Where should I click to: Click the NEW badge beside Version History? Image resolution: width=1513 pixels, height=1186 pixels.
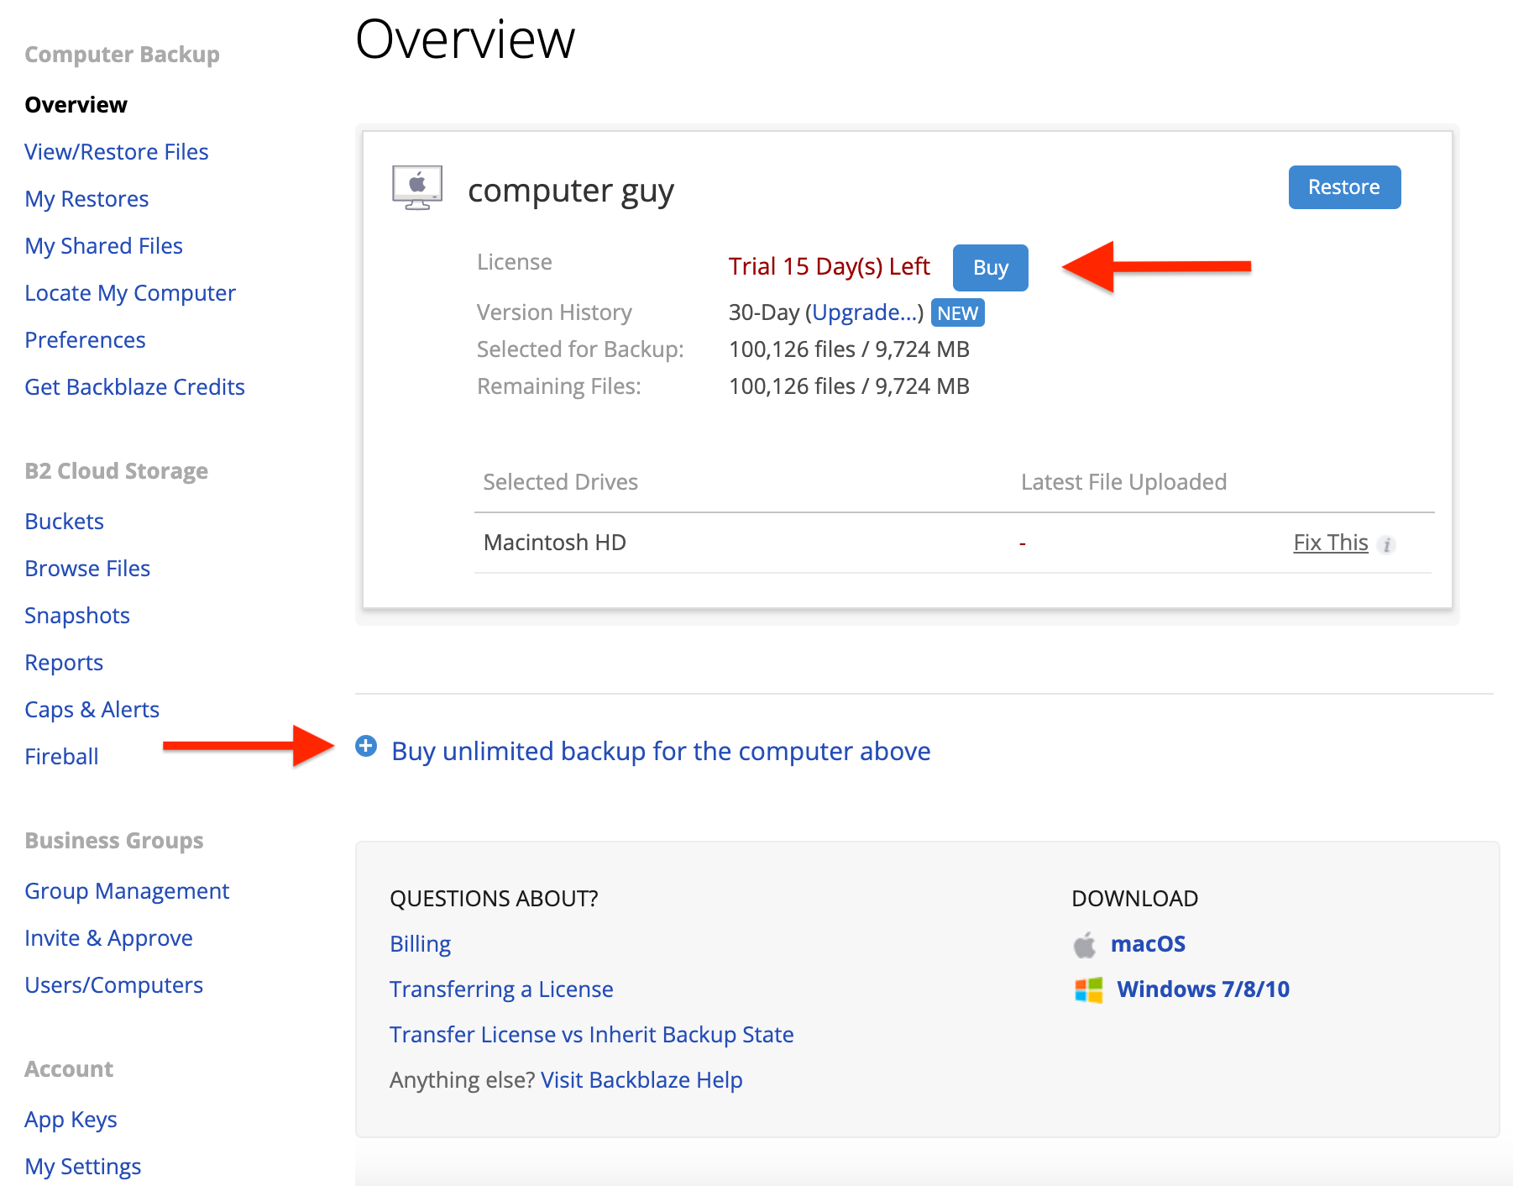pos(958,313)
